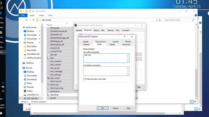Open the License tab
Screen dimensions: 209x117
(115, 42)
